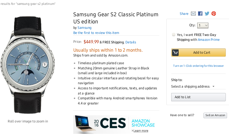Screen dimensions: 229x137
Task: Click the cart icon on Add to Cart
Action: click(175, 53)
